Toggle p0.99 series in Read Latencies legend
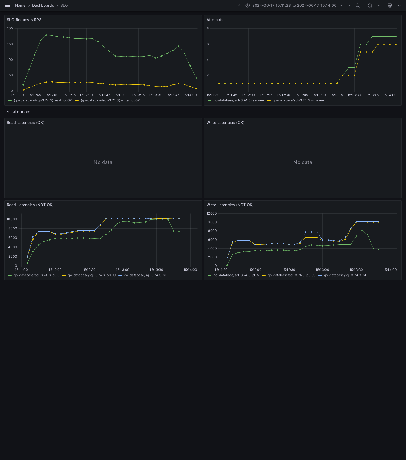The image size is (406, 460). tap(92, 275)
